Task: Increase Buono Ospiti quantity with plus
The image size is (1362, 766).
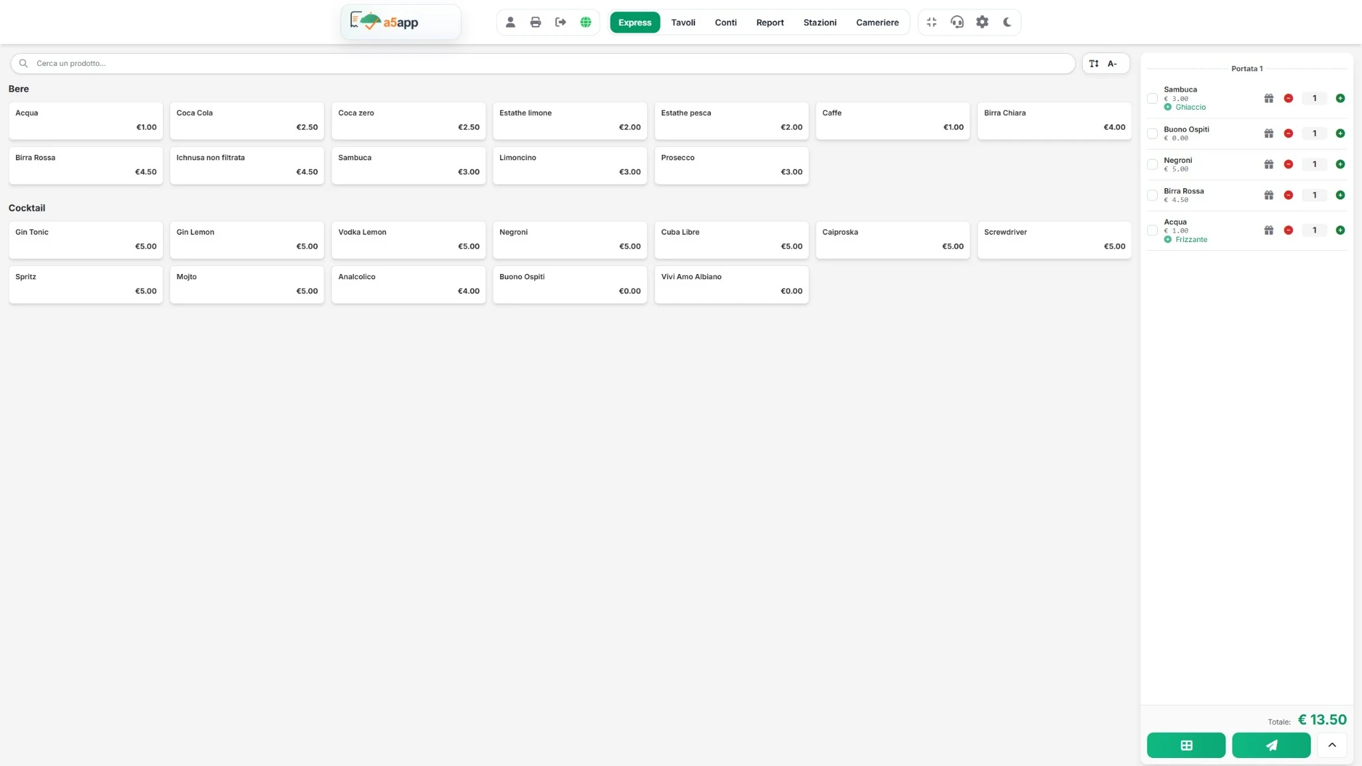Action: tap(1340, 133)
